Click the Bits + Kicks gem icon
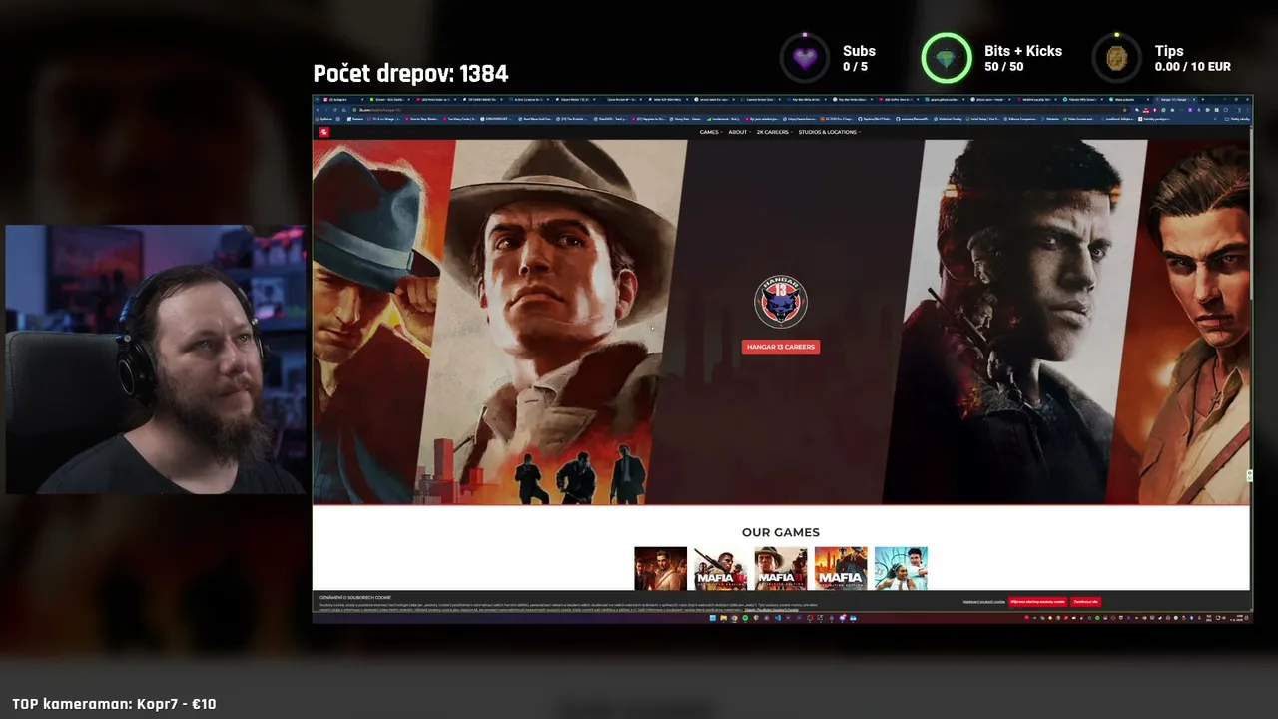 946,58
